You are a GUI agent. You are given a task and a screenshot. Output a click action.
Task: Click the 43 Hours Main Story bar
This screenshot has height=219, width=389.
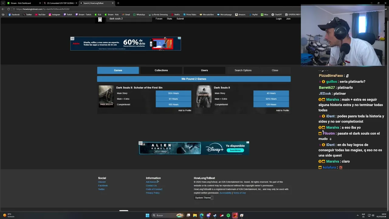tap(271, 93)
